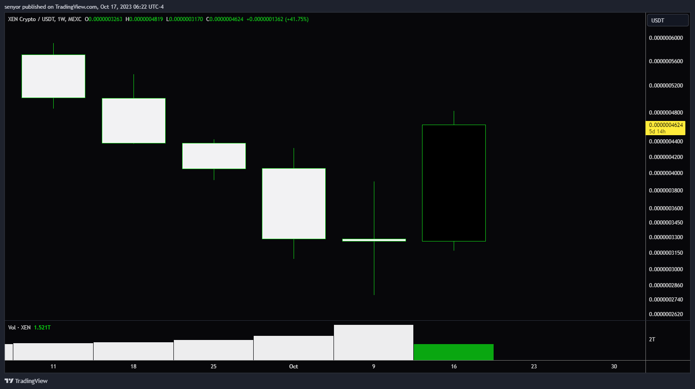The image size is (695, 389).
Task: Click the open value O0.0000003263
Action: [x=104, y=19]
